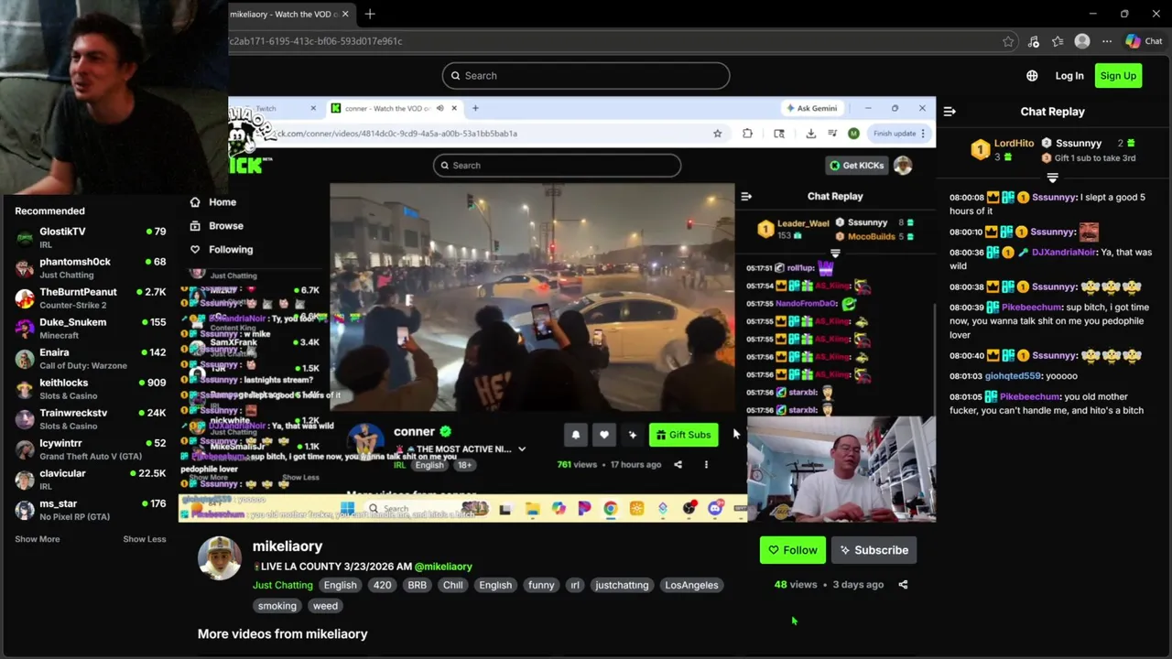This screenshot has height=659, width=1172.
Task: Open DJXandriaNoir's profile in chat replay
Action: 1064,253
